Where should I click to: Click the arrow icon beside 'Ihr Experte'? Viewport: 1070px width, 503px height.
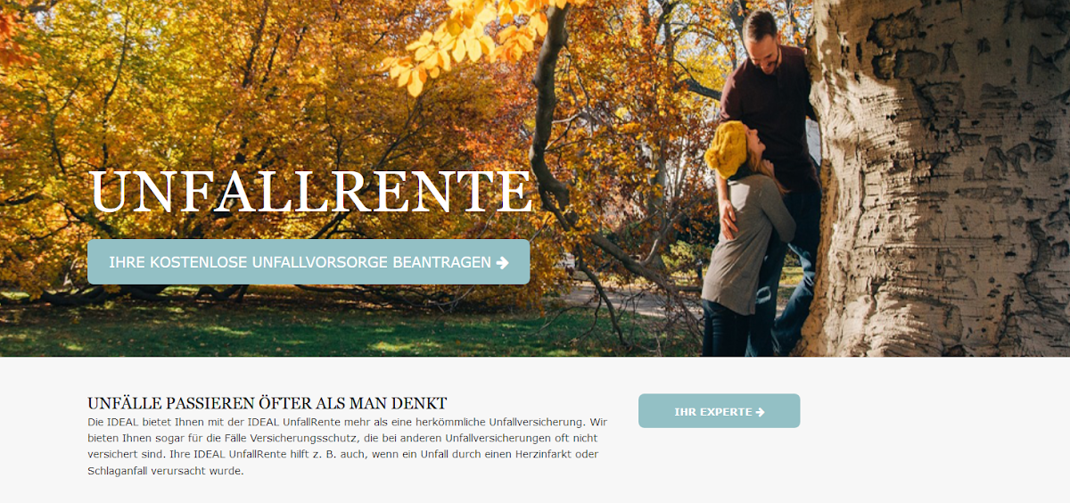click(760, 412)
